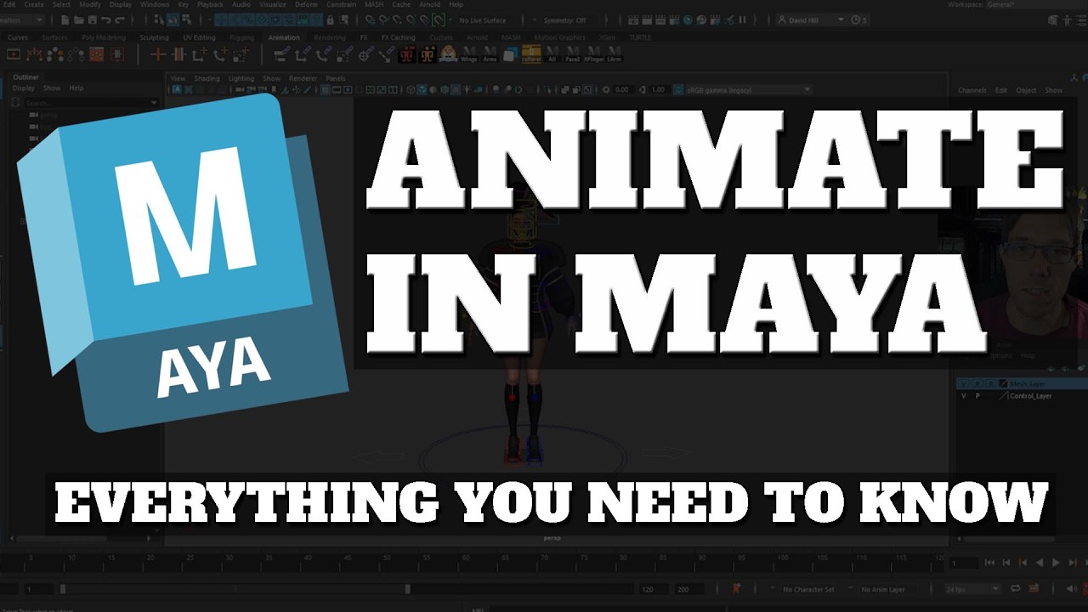Open the Workspace General dropdown

click(x=1037, y=4)
